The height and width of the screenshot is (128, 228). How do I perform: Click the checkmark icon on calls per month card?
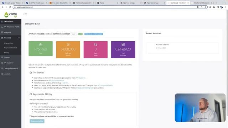[68, 44]
